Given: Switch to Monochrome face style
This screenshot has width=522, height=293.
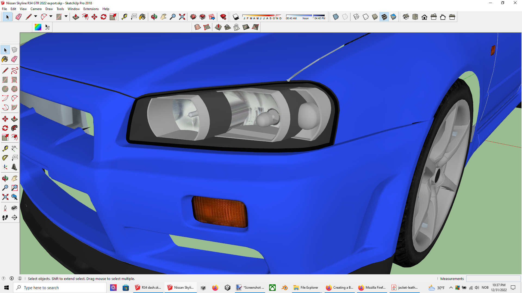Looking at the screenshot, I should (393, 17).
